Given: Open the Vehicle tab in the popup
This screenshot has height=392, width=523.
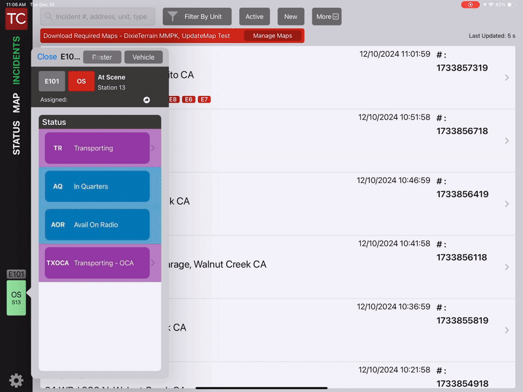Looking at the screenshot, I should [143, 57].
